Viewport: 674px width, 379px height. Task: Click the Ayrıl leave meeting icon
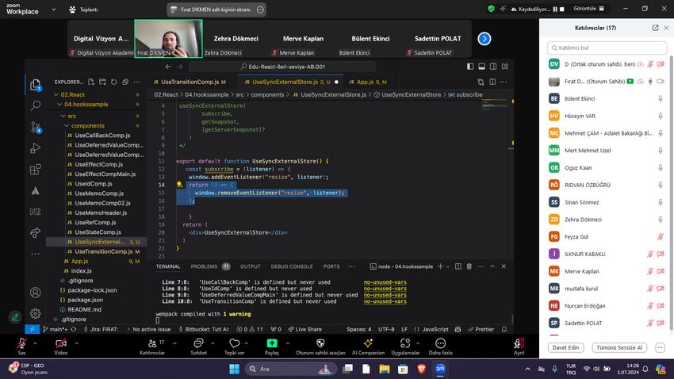[x=519, y=343]
